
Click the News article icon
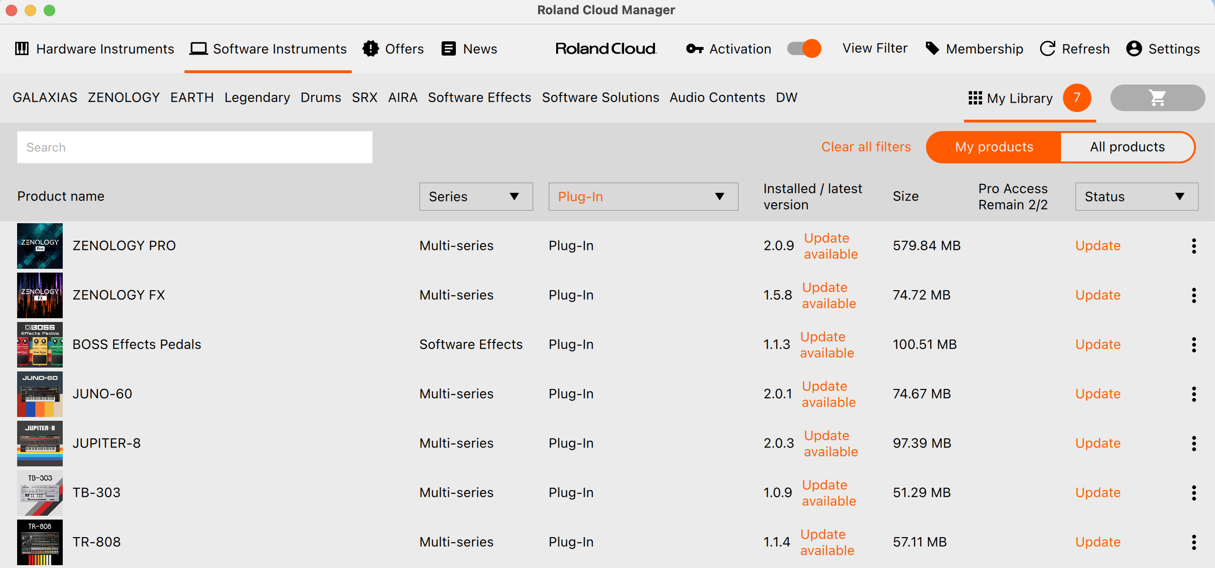pyautogui.click(x=448, y=48)
